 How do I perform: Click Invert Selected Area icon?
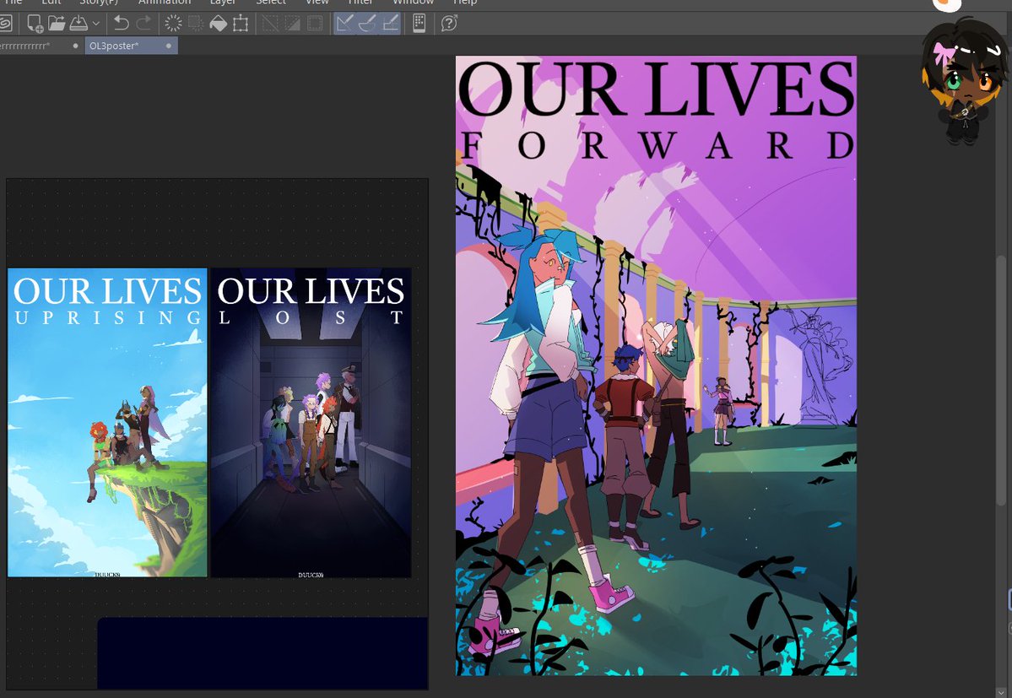(x=292, y=24)
